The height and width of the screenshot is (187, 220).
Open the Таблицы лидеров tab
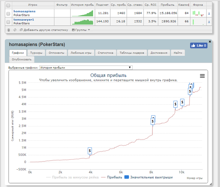[132, 53]
